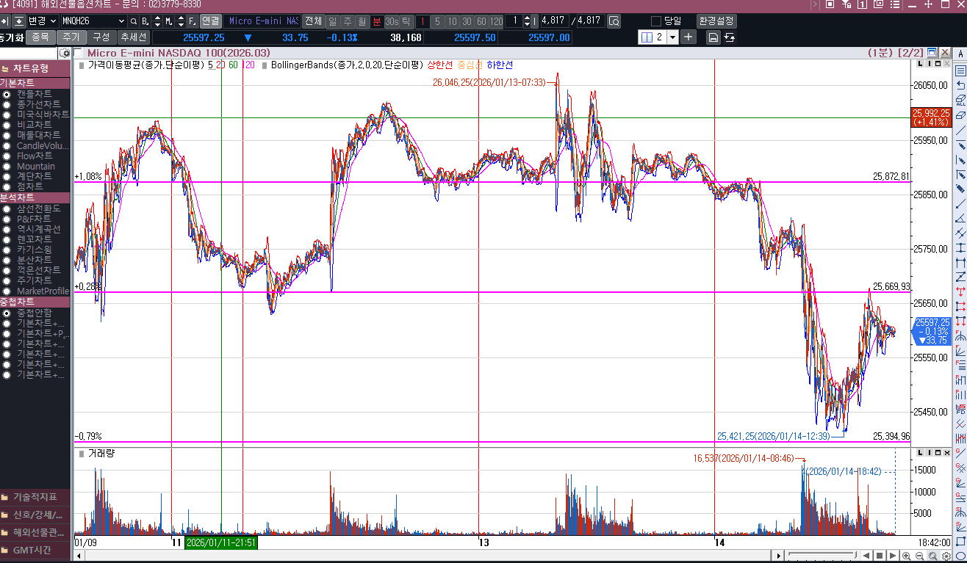Click the 환경설정 button

pos(716,21)
